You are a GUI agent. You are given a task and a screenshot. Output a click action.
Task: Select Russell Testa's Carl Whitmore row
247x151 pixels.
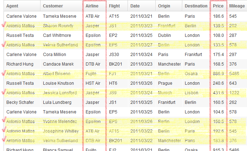click(125, 35)
